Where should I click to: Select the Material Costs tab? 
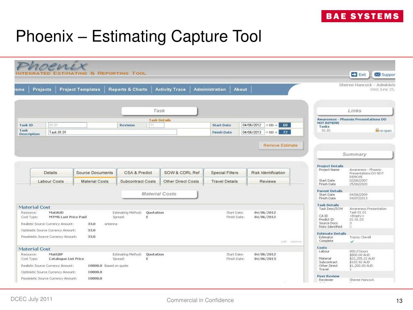pos(95,181)
